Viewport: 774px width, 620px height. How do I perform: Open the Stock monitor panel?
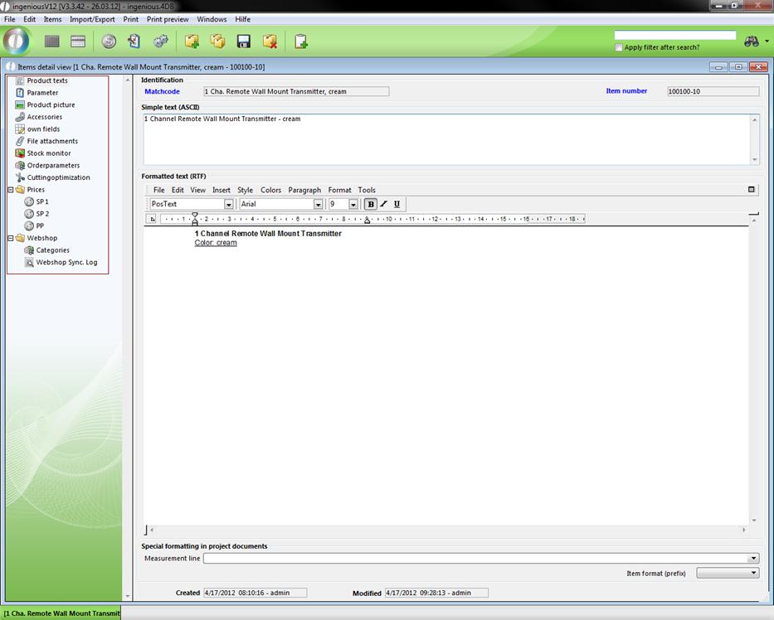(x=48, y=153)
